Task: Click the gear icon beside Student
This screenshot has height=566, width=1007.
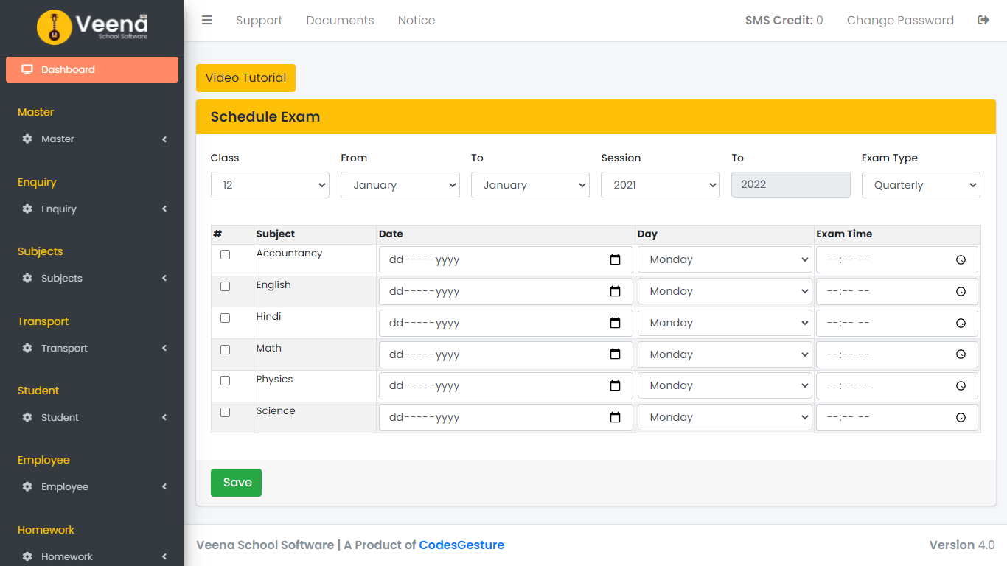Action: click(27, 417)
